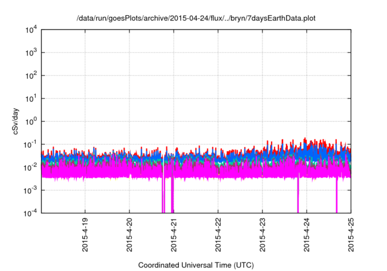Click the Coordinated Universal Time (UTC) label
Screen dimensions: 387x271
tap(196, 265)
